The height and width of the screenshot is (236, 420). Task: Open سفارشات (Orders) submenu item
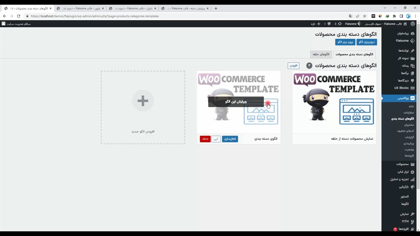(x=409, y=112)
